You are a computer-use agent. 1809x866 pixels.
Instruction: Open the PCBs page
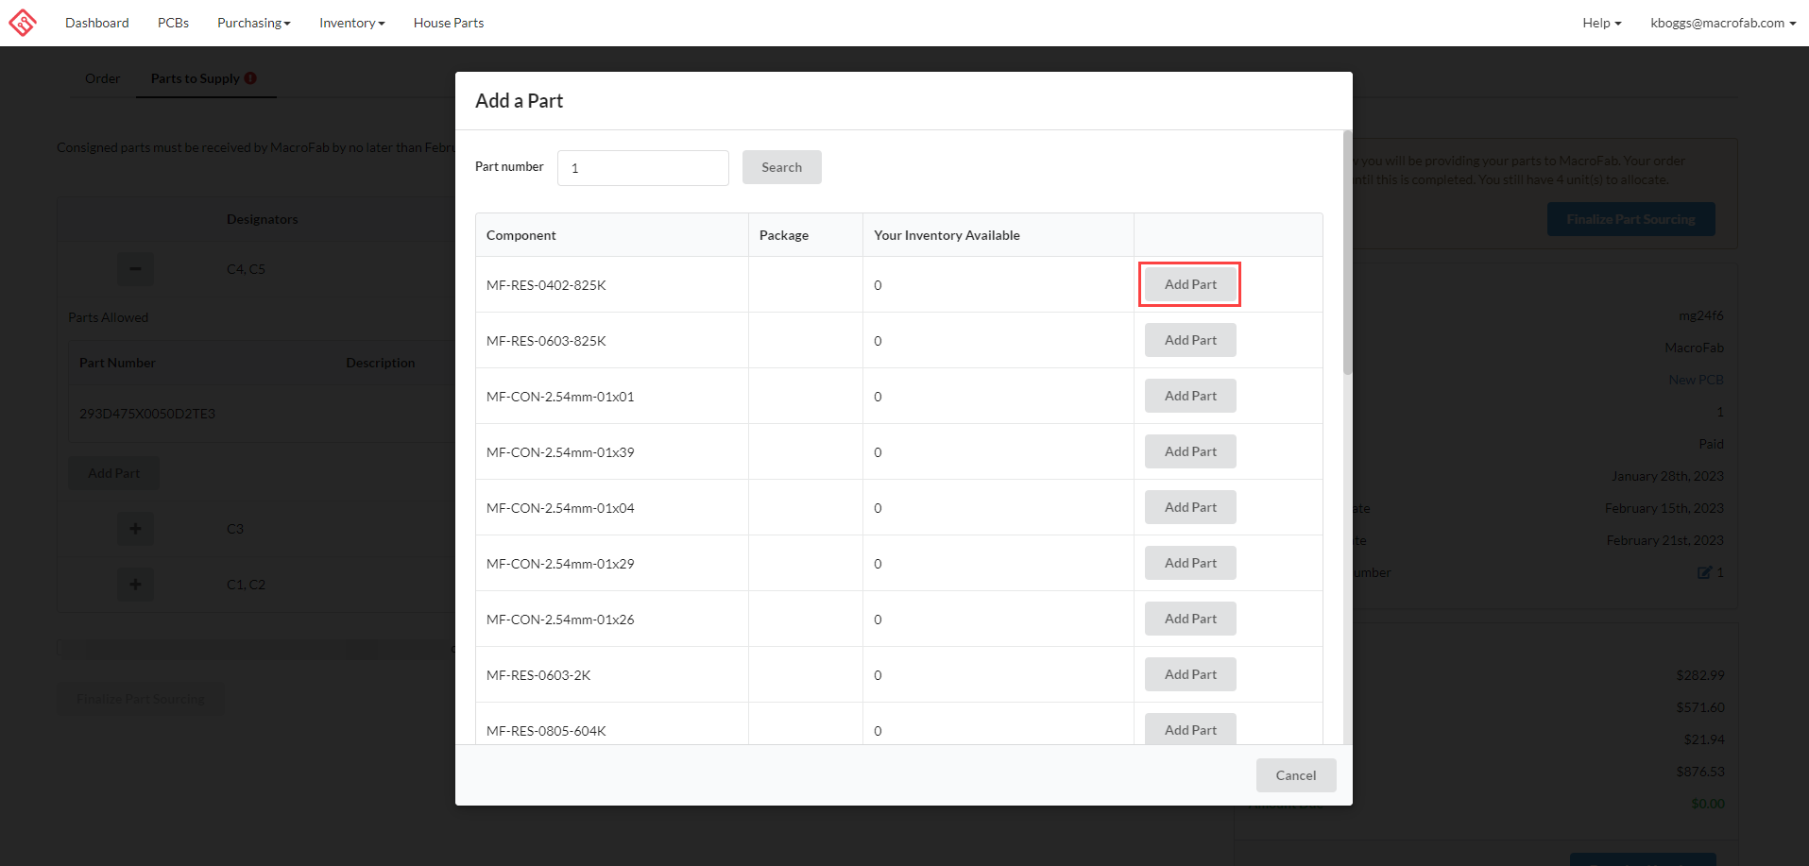tap(173, 23)
